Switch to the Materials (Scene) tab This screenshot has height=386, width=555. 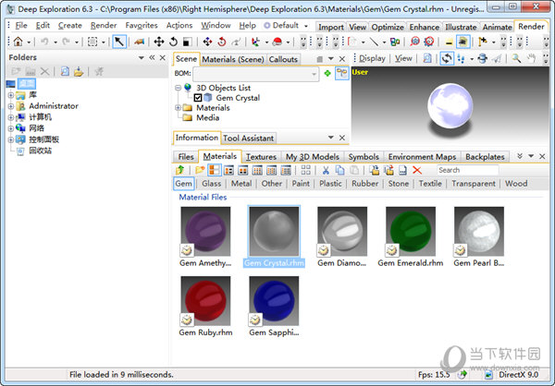pos(233,59)
